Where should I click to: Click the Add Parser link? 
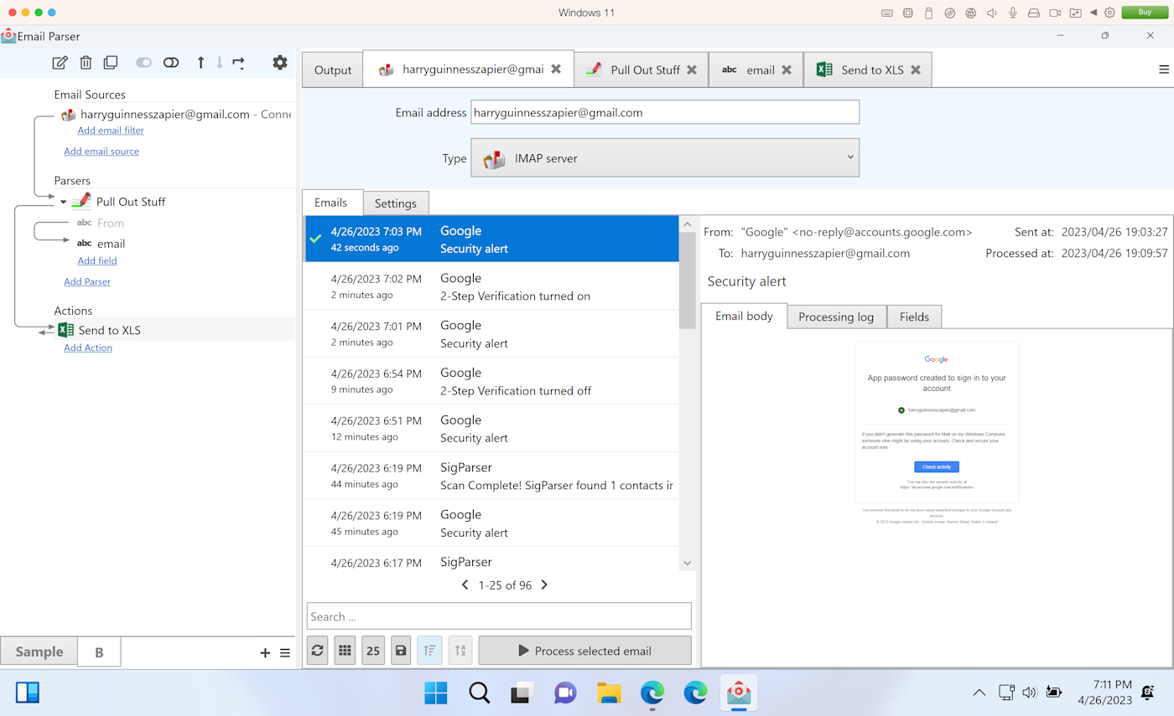point(87,282)
